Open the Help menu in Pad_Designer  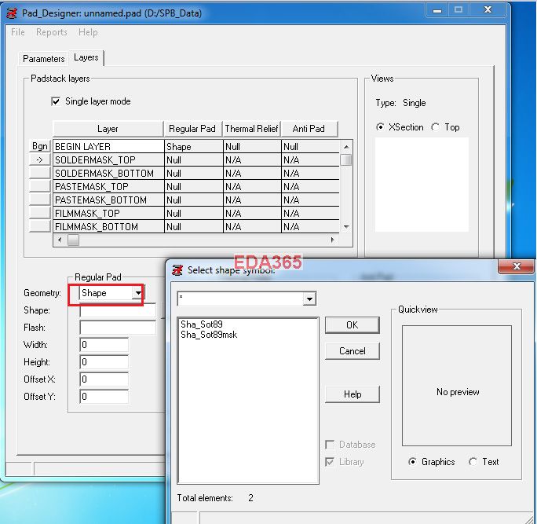[x=88, y=32]
